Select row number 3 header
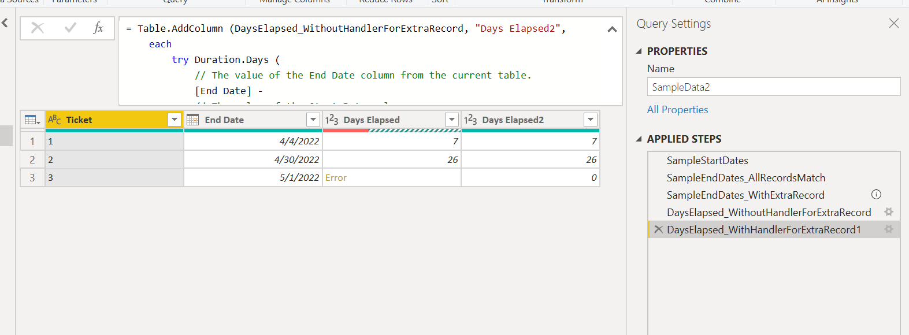909x335 pixels. coord(32,178)
